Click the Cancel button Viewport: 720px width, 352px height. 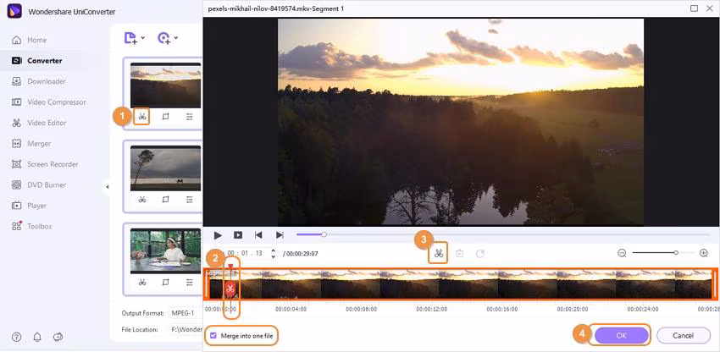(684, 335)
